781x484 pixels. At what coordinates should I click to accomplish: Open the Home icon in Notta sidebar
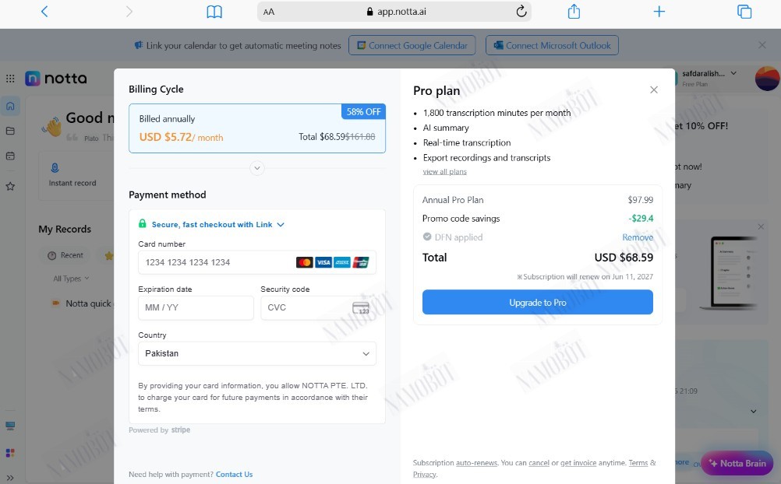(x=10, y=106)
